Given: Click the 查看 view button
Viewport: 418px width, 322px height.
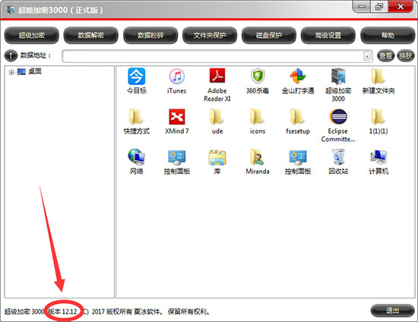Looking at the screenshot, I should (x=385, y=55).
